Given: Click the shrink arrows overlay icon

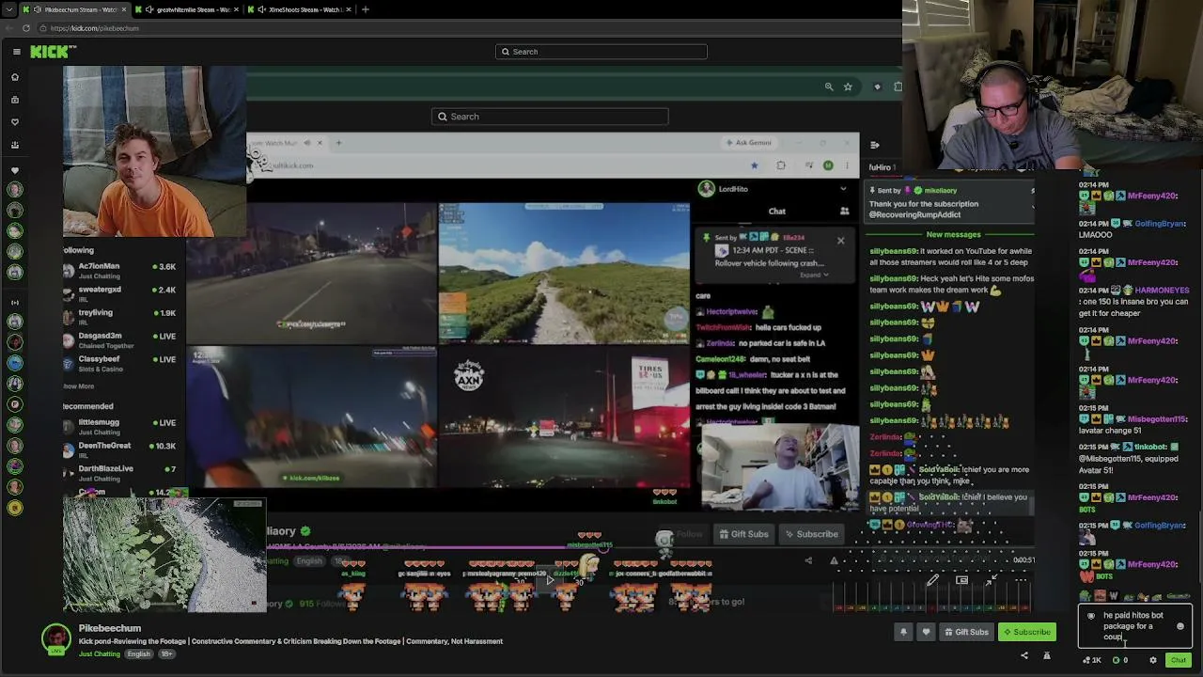Looking at the screenshot, I should [991, 580].
